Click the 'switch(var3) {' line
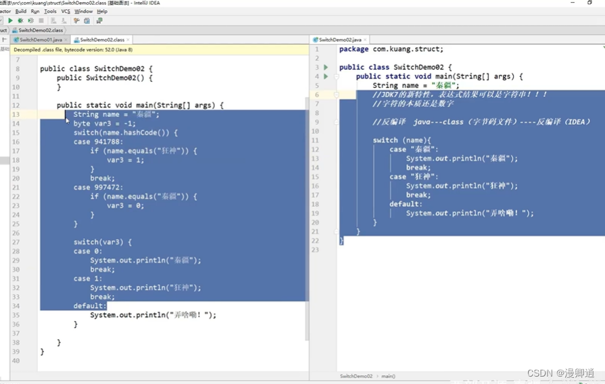This screenshot has width=605, height=384. pyautogui.click(x=103, y=242)
